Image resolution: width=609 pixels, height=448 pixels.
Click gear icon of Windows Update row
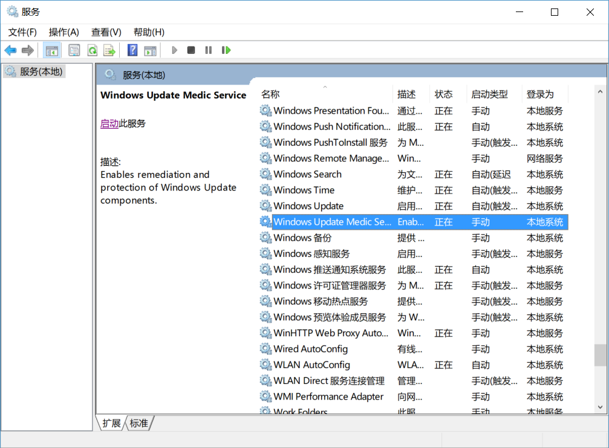265,206
